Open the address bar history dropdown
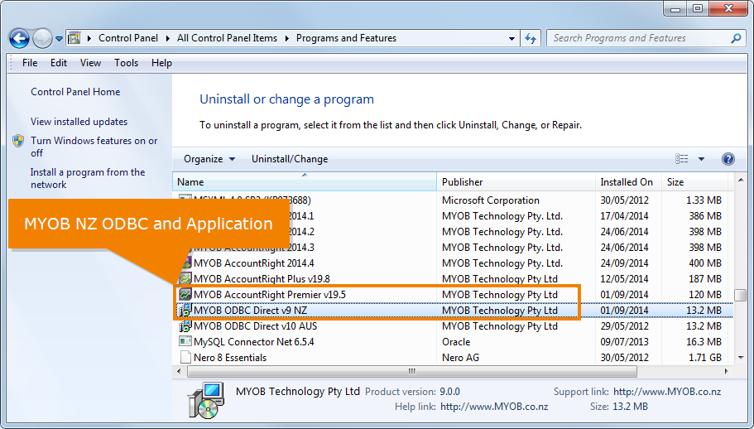 (511, 38)
